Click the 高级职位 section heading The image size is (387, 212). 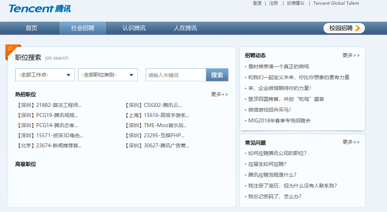[26, 164]
